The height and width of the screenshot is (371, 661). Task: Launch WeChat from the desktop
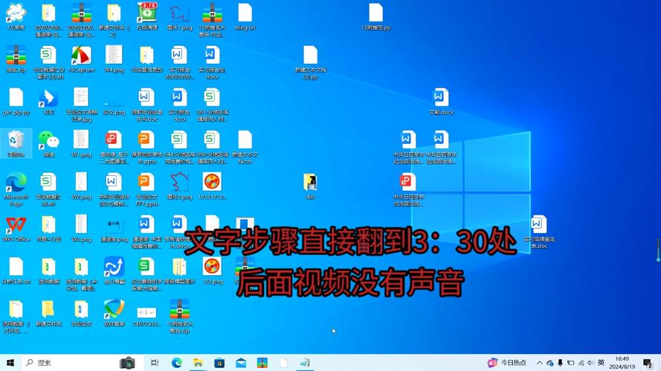(48, 144)
